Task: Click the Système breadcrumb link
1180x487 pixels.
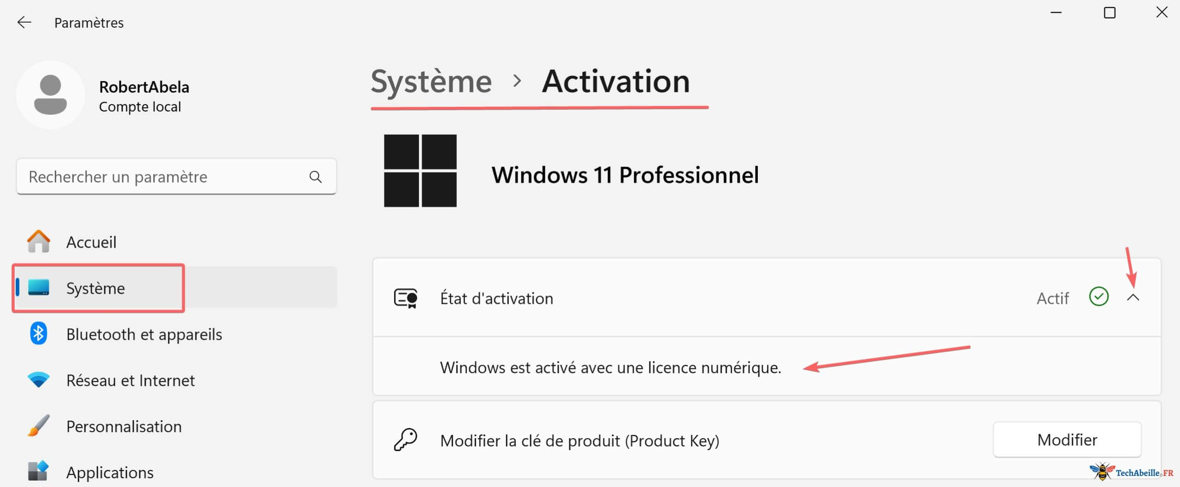Action: click(x=431, y=82)
